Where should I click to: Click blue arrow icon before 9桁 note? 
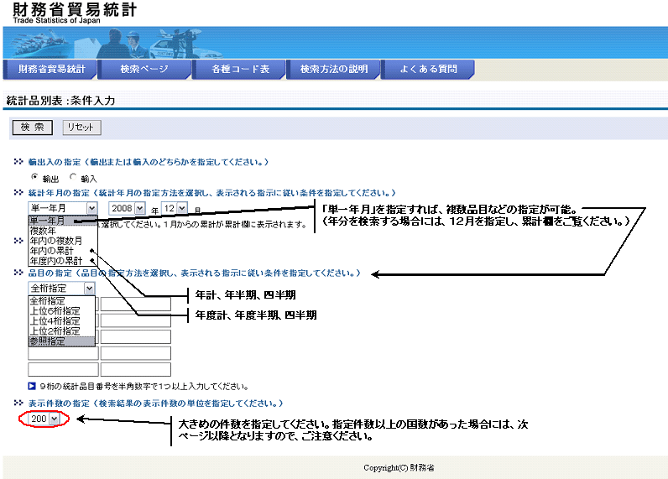31,386
